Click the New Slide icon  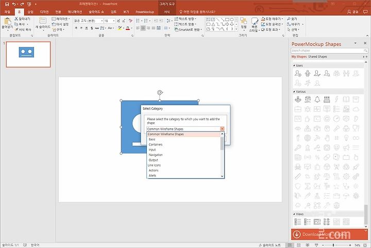43,21
